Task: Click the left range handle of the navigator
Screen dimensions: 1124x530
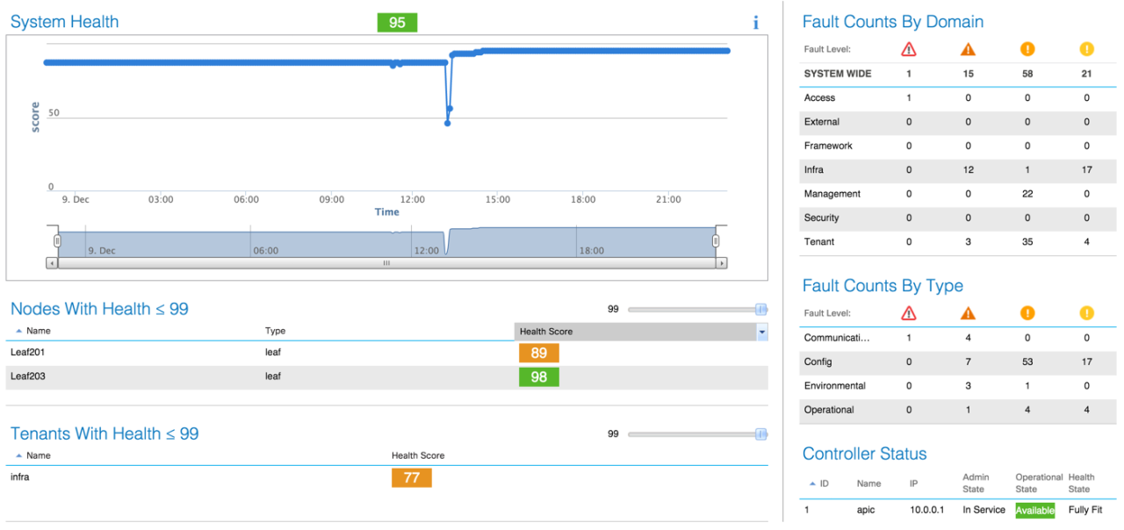Action: click(57, 240)
